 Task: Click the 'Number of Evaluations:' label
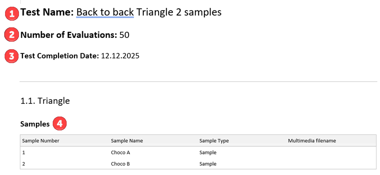(x=69, y=35)
